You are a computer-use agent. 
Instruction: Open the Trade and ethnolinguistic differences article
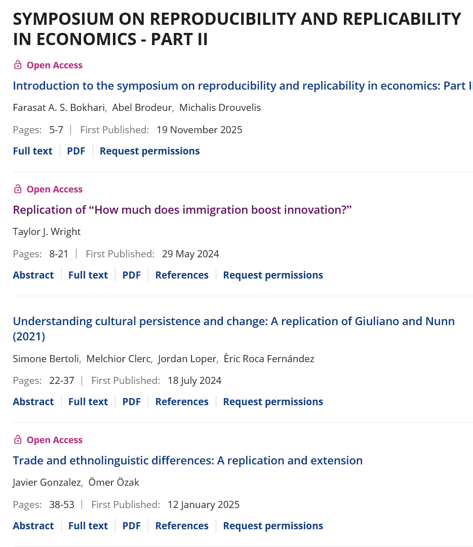pos(187,460)
